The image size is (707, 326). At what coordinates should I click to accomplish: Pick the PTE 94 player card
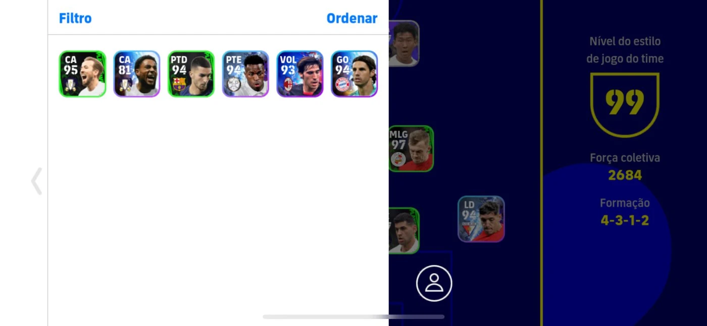(x=245, y=74)
